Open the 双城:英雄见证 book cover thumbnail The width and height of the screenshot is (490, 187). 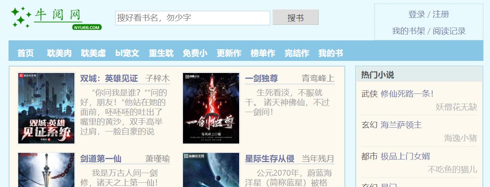[x=47, y=108]
